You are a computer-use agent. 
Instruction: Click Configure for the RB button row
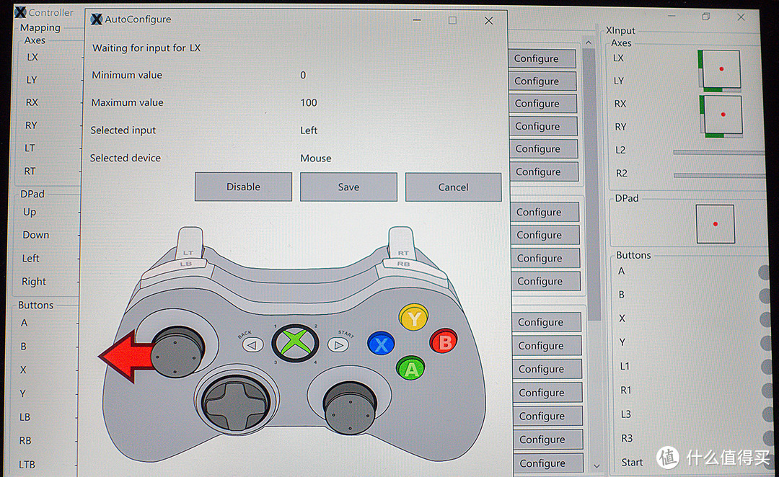point(548,440)
